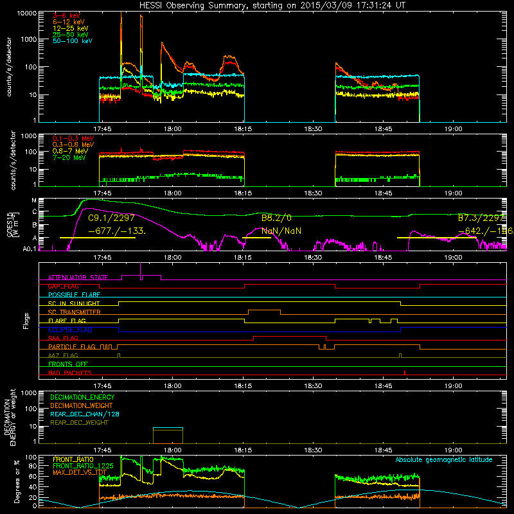Image resolution: width=514 pixels, height=514 pixels.
Task: Click the FLARE_FLAG label
Action: tap(67, 321)
